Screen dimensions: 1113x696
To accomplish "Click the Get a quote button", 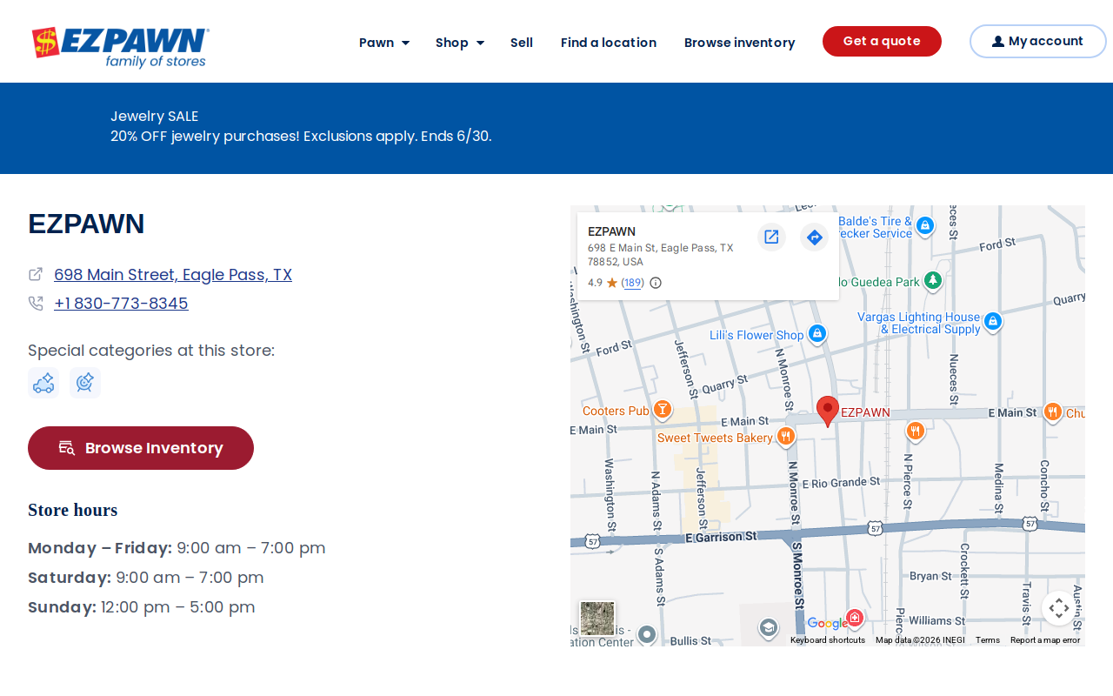I will pyautogui.click(x=882, y=41).
